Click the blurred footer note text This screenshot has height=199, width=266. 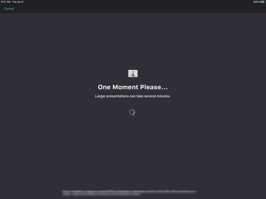(129, 193)
